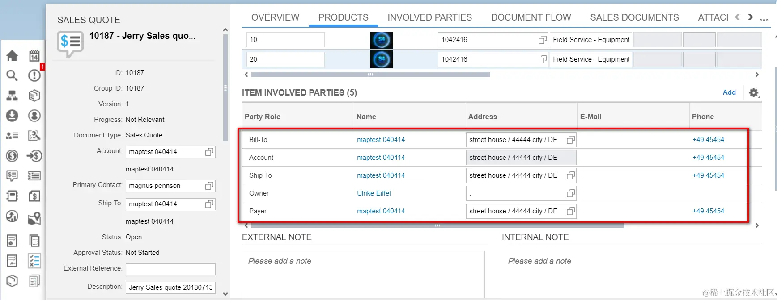Click the Internal Note text area
The image size is (777, 300).
tap(629, 274)
